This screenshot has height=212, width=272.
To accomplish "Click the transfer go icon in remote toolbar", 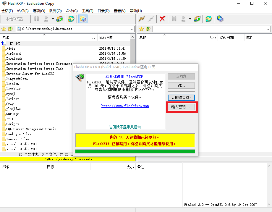I will coord(183,19).
